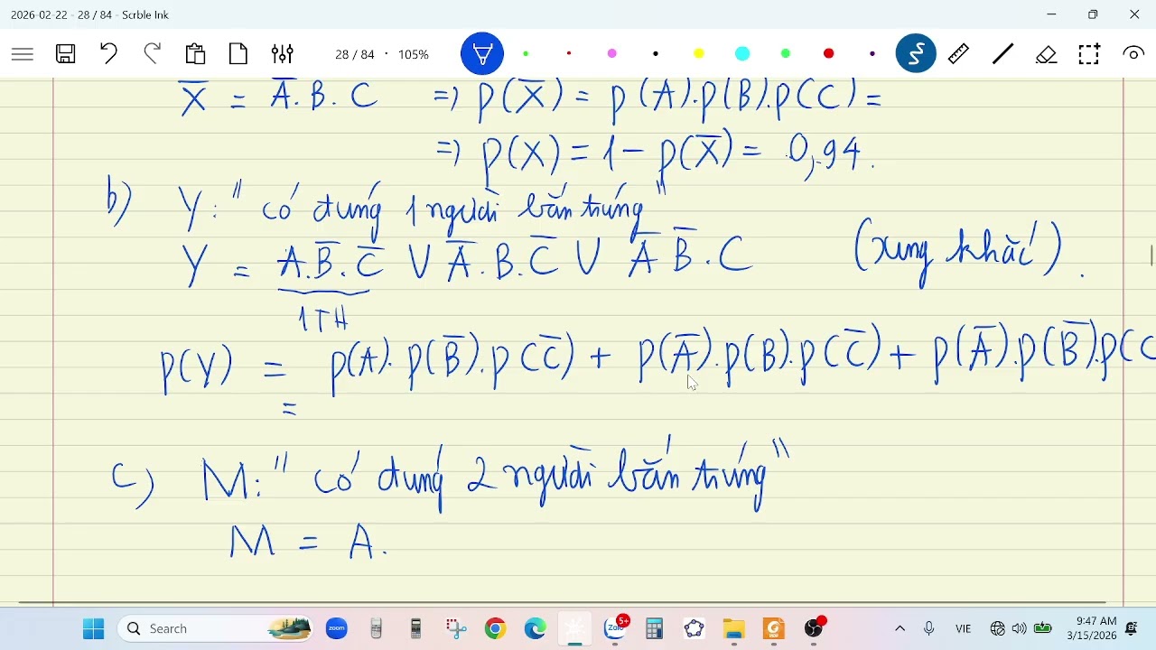Choose the black pen color
The width and height of the screenshot is (1156, 650).
(x=656, y=54)
